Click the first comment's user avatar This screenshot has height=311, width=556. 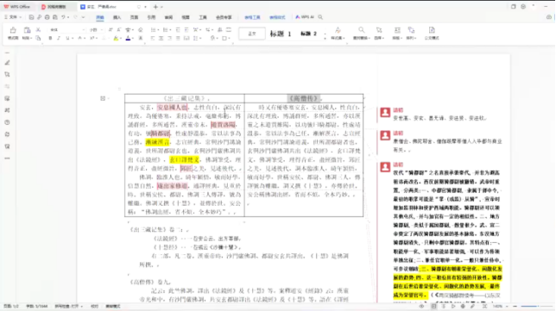pos(385,113)
